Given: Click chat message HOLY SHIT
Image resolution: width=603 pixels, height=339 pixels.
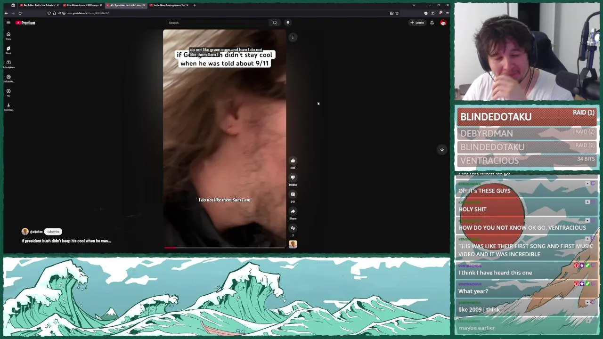Looking at the screenshot, I should pyautogui.click(x=472, y=209).
